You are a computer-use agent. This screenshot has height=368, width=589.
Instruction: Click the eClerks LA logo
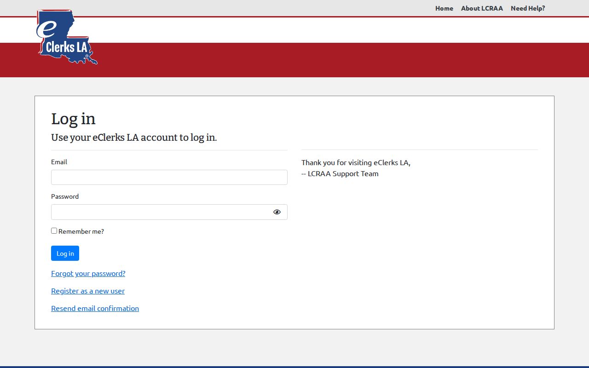click(67, 37)
